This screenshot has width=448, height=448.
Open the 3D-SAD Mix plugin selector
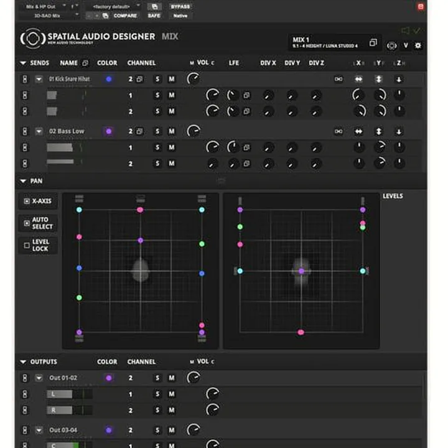(x=49, y=16)
